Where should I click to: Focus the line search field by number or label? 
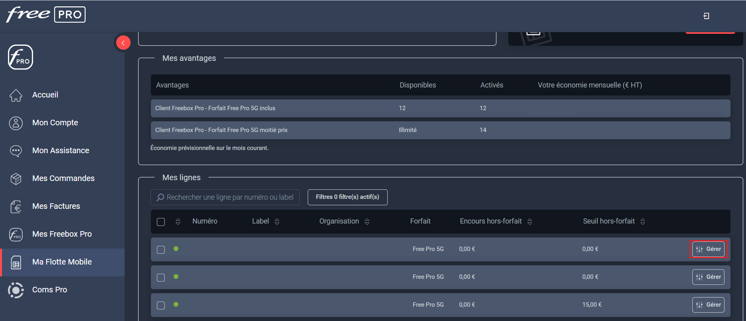click(x=225, y=197)
